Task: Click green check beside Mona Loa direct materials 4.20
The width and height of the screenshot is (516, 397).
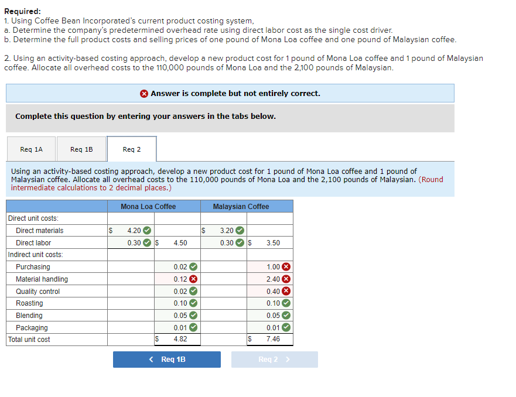Action: [147, 231]
